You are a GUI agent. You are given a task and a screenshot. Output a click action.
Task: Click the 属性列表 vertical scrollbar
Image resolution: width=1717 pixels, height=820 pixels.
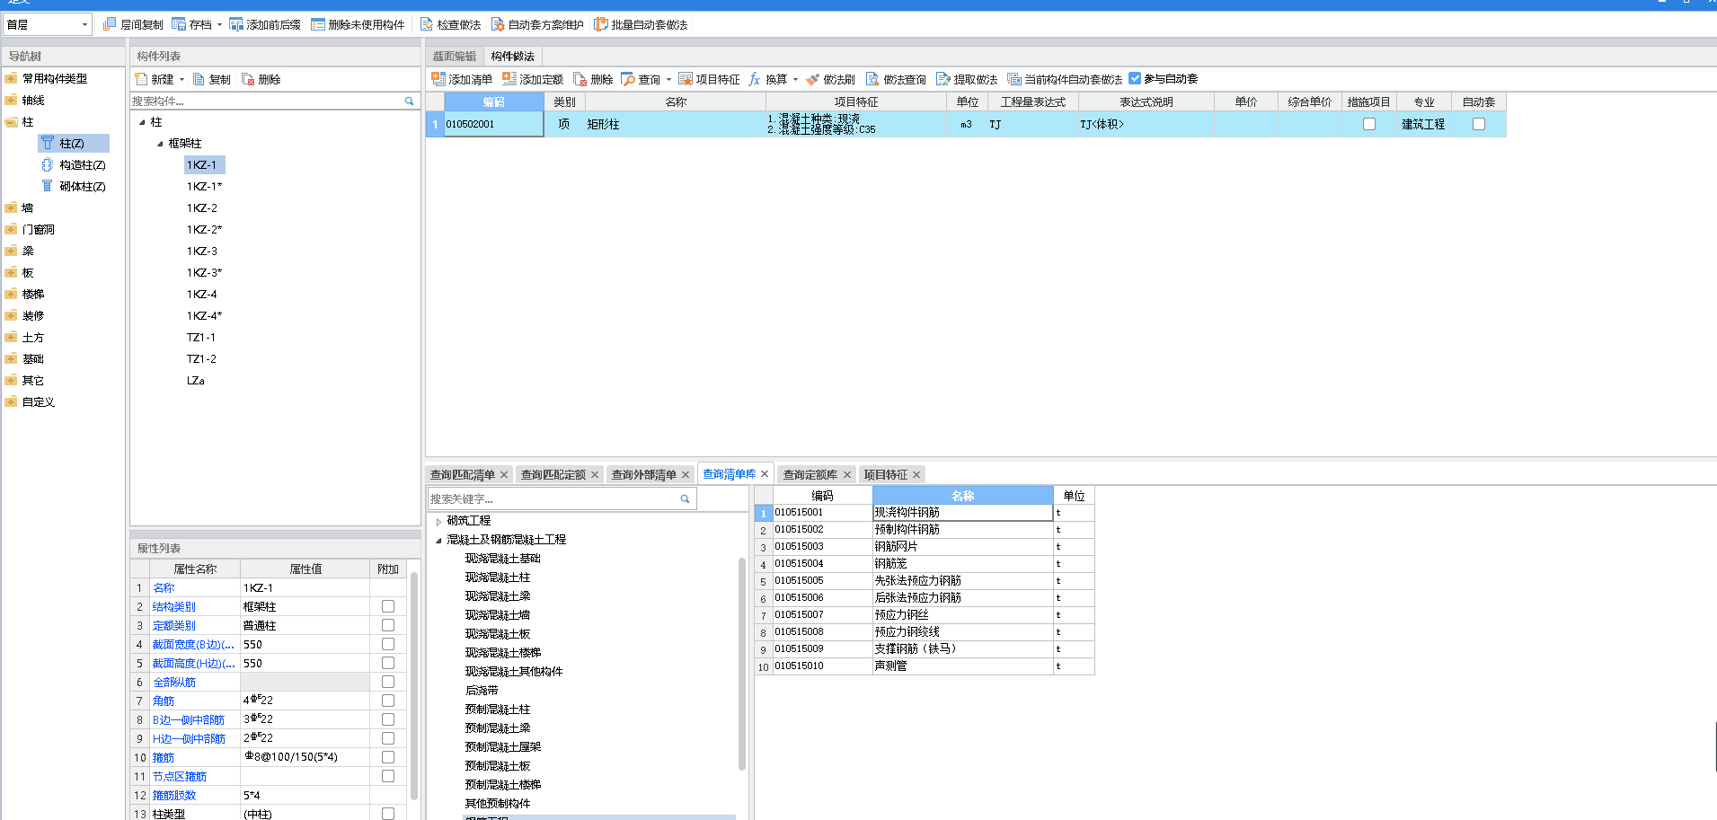point(414,687)
